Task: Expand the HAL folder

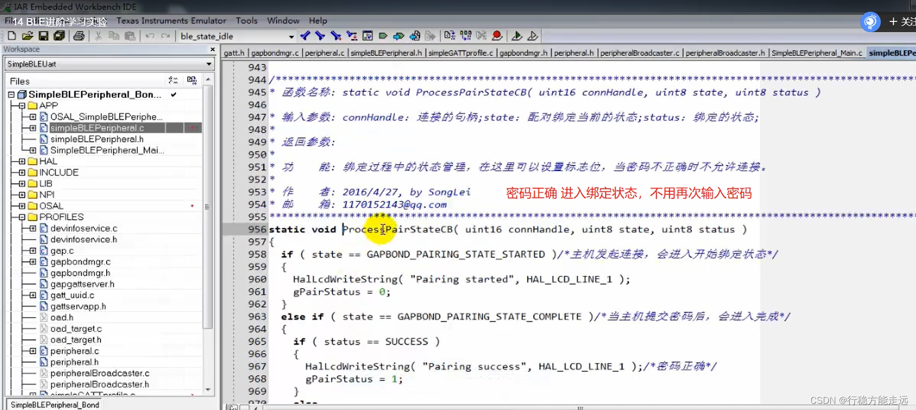Action: point(22,161)
